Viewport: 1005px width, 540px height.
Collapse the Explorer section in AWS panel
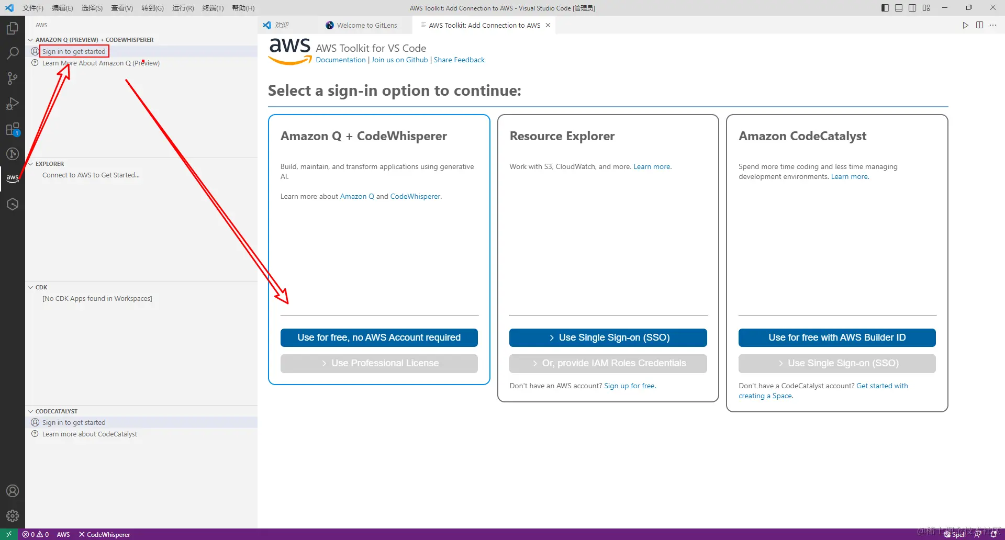(30, 164)
